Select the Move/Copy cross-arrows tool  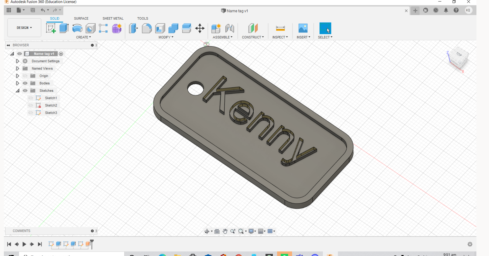[x=200, y=28]
